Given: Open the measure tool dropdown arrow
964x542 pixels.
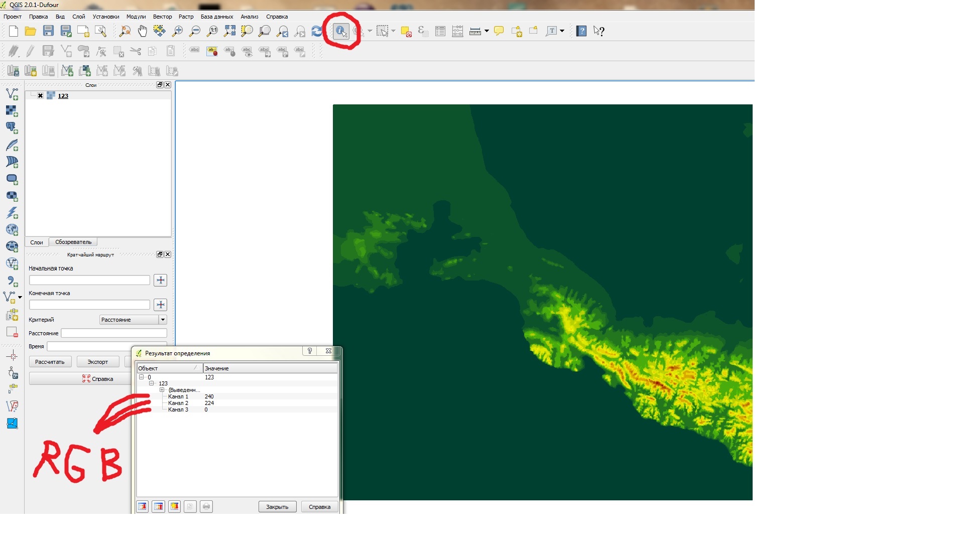Looking at the screenshot, I should 487,31.
